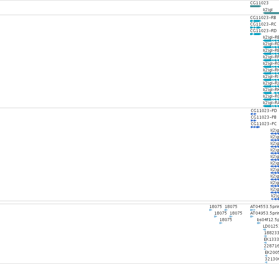Image resolution: width=279 pixels, height=264 pixels.
Task: Click the CG11023-RC transcript arrow glyph
Action: click(x=256, y=28)
